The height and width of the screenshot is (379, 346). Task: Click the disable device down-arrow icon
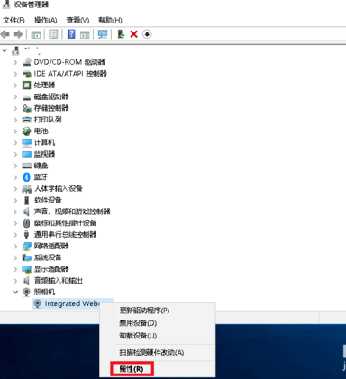pos(147,34)
